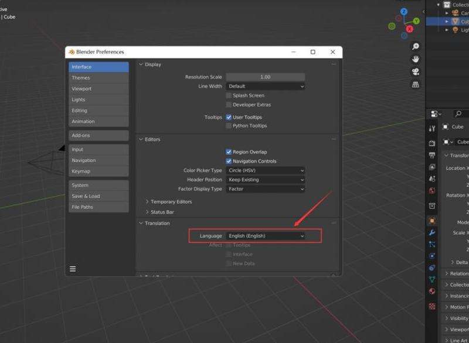This screenshot has width=469, height=343.
Task: Switch perspective/orthographic with the grid icon
Action: tap(416, 85)
